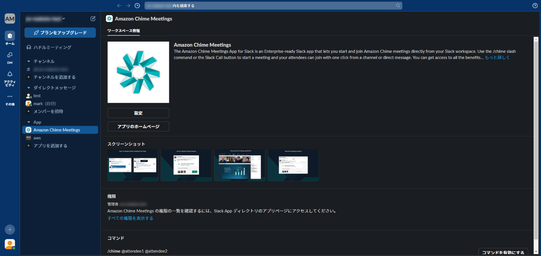This screenshot has height=256, width=541.
Task: Click the プランをアップグレード button
Action: 60,33
